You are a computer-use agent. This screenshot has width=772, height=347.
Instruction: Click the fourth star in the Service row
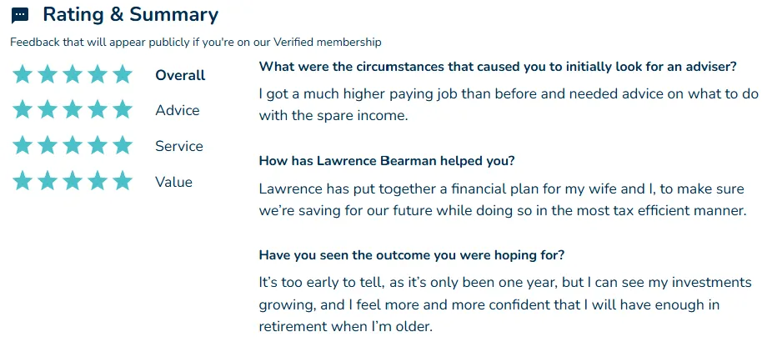click(x=98, y=145)
